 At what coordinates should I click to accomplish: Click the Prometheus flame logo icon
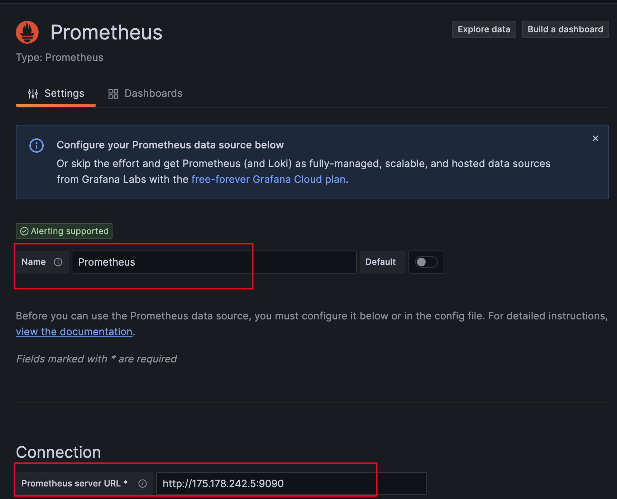(x=27, y=32)
